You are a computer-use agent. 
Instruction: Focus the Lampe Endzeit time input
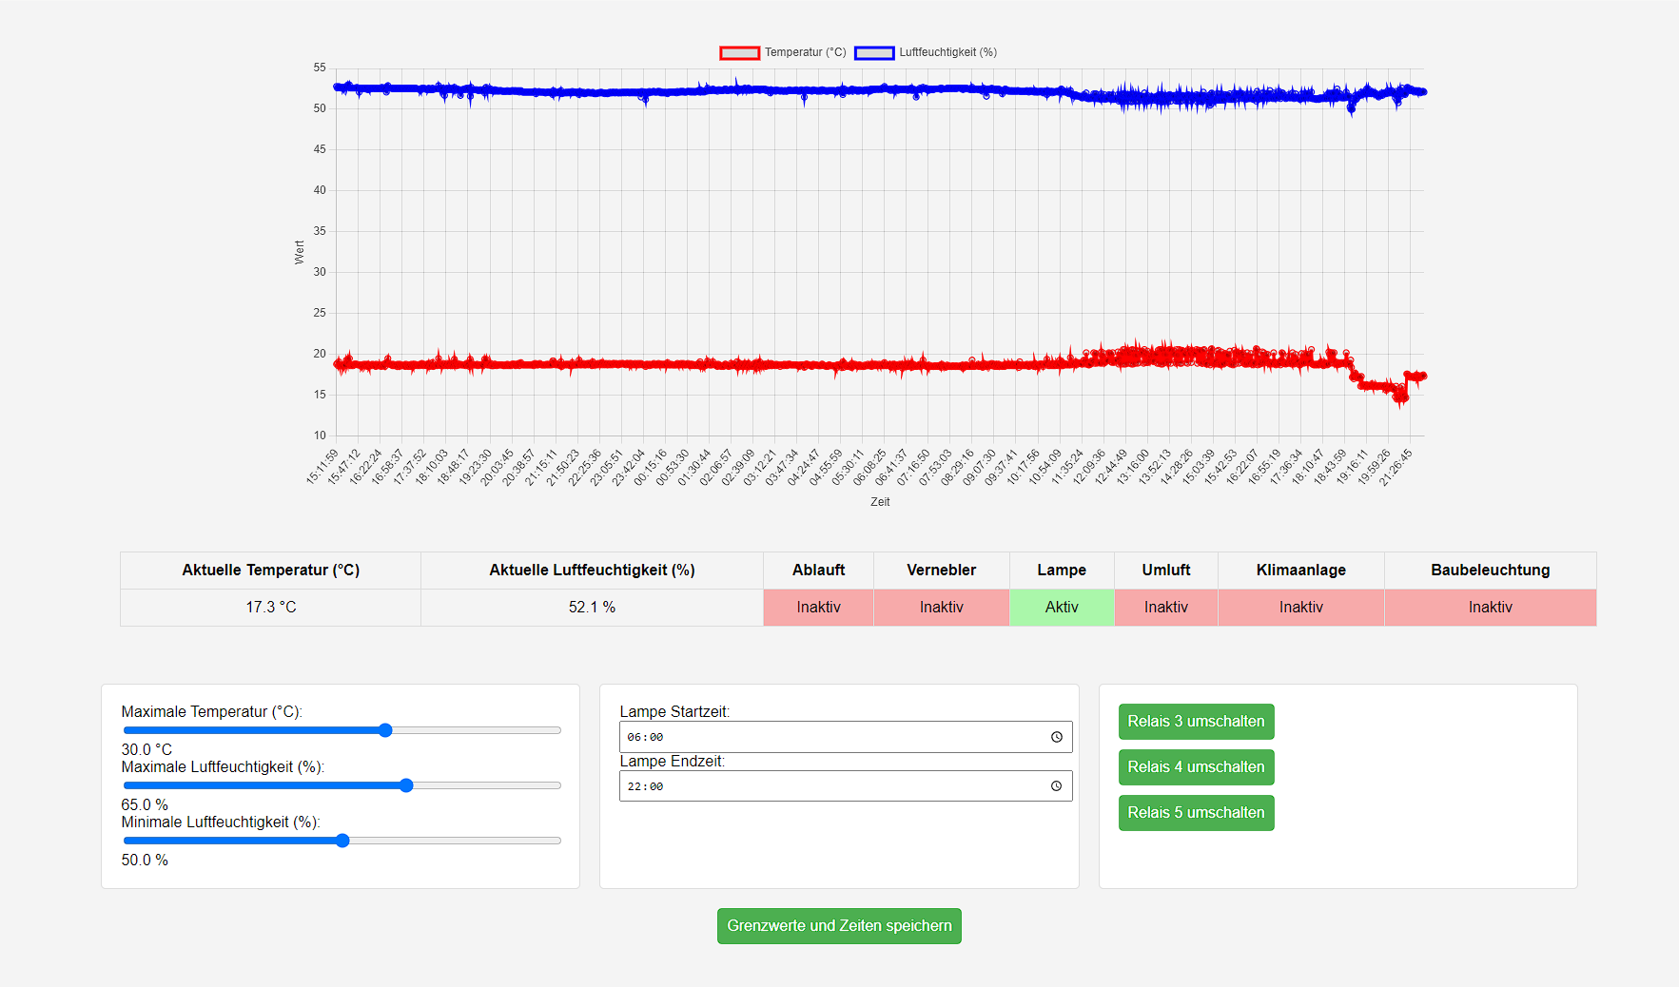[x=828, y=786]
